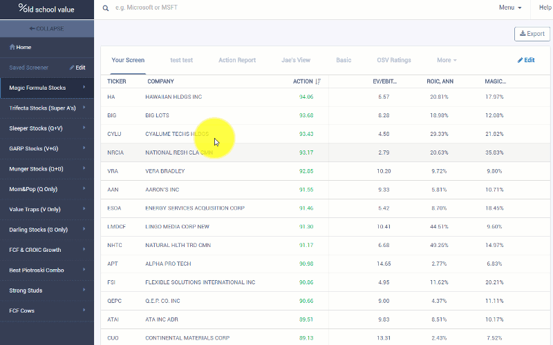Switch to the Basic tab
Viewport: 553px width, 345px height.
tap(344, 60)
